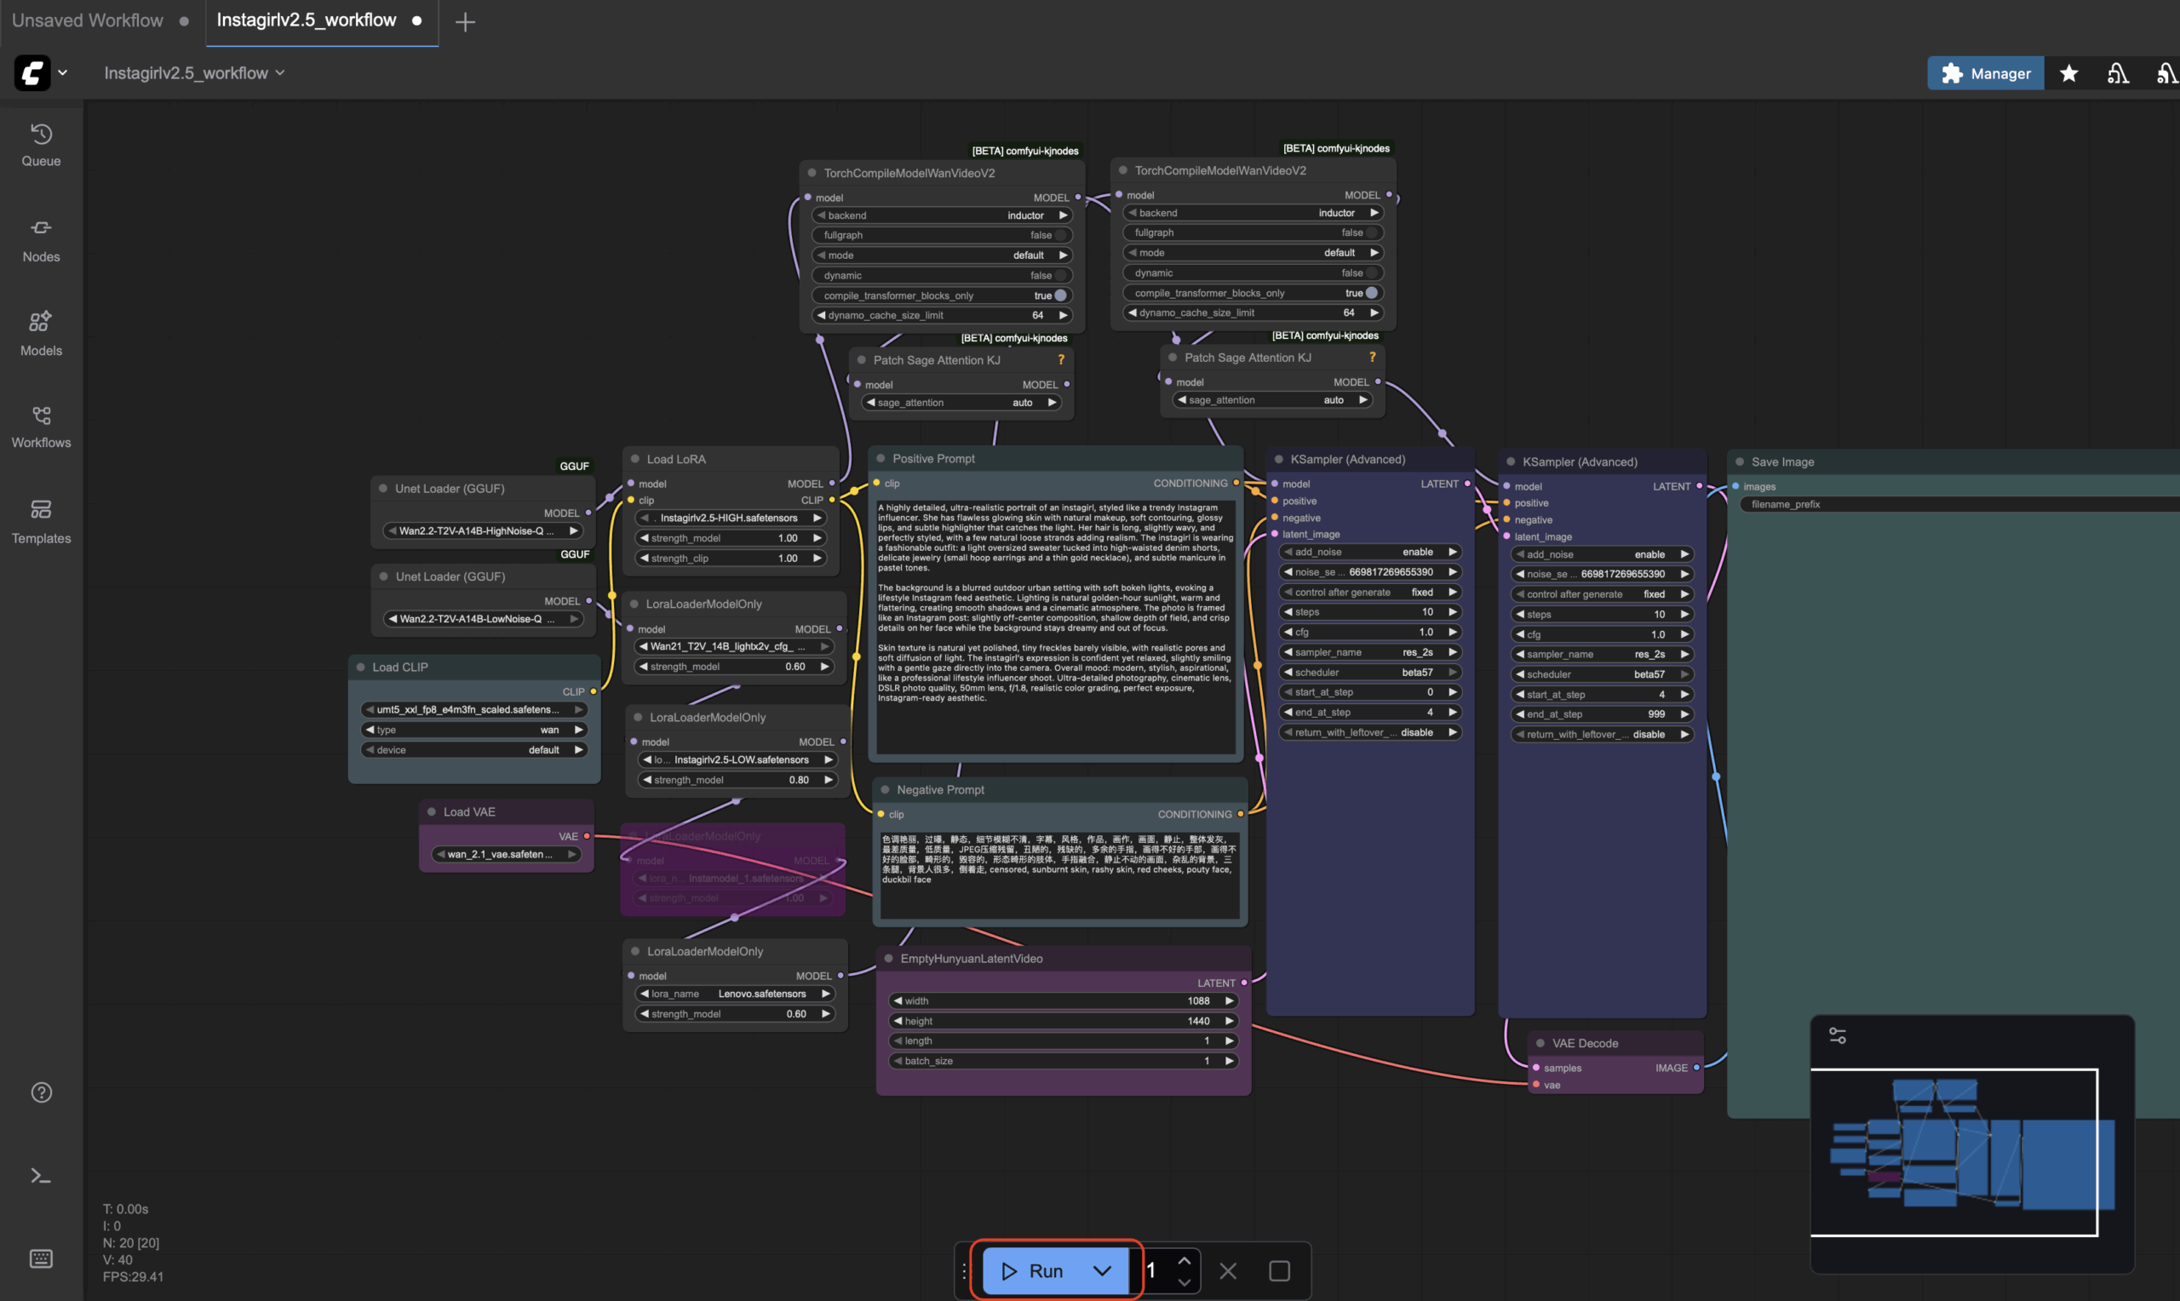Image resolution: width=2180 pixels, height=1301 pixels.
Task: Open the Templates sidebar icon
Action: [41, 522]
